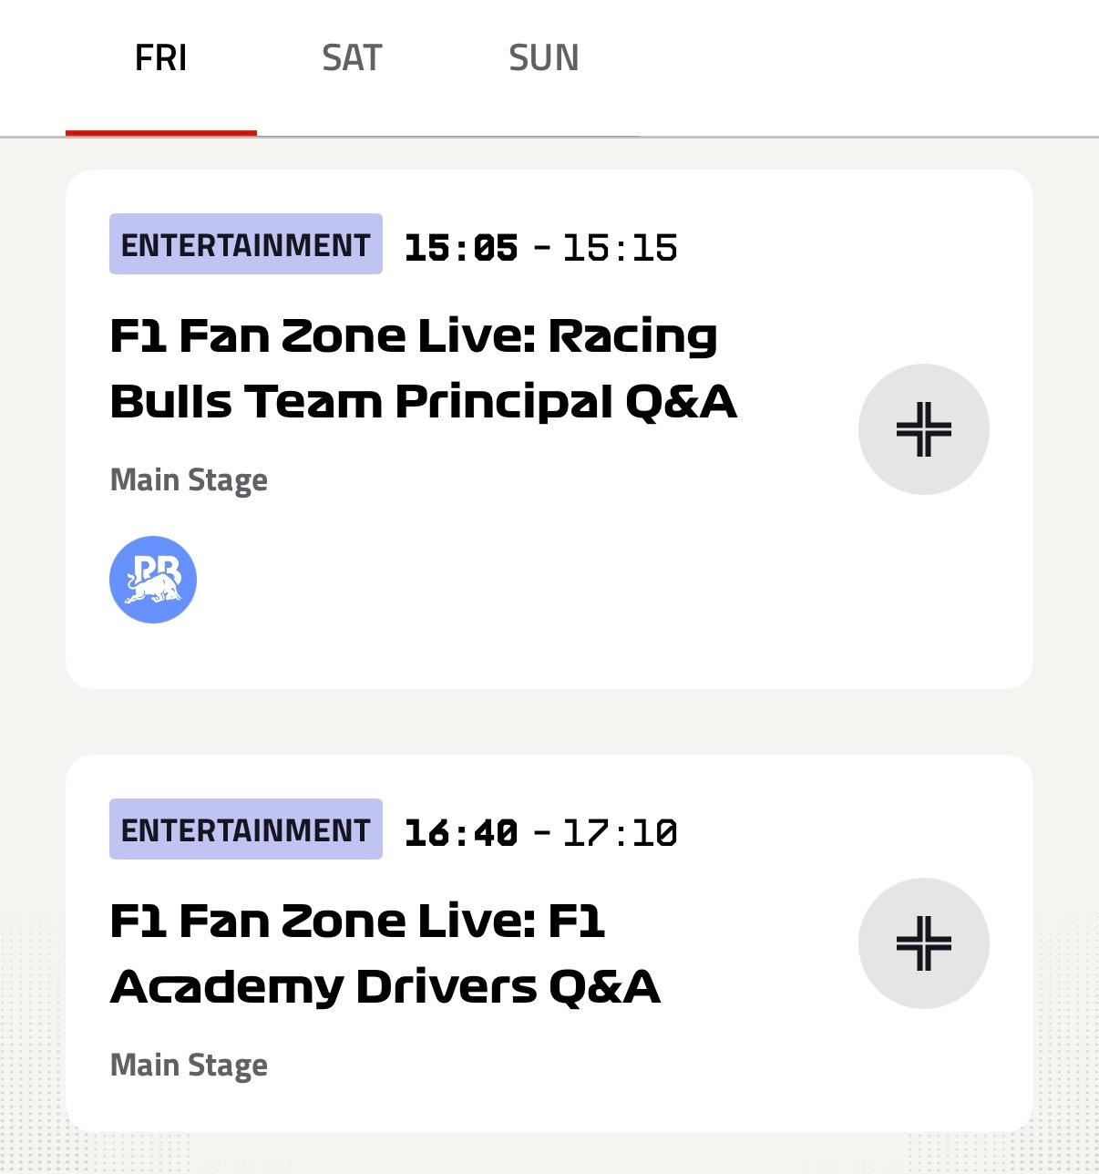Add Racing Bulls Team Principal Q&A to schedule
Viewport: 1099px width, 1174px height.
[923, 429]
